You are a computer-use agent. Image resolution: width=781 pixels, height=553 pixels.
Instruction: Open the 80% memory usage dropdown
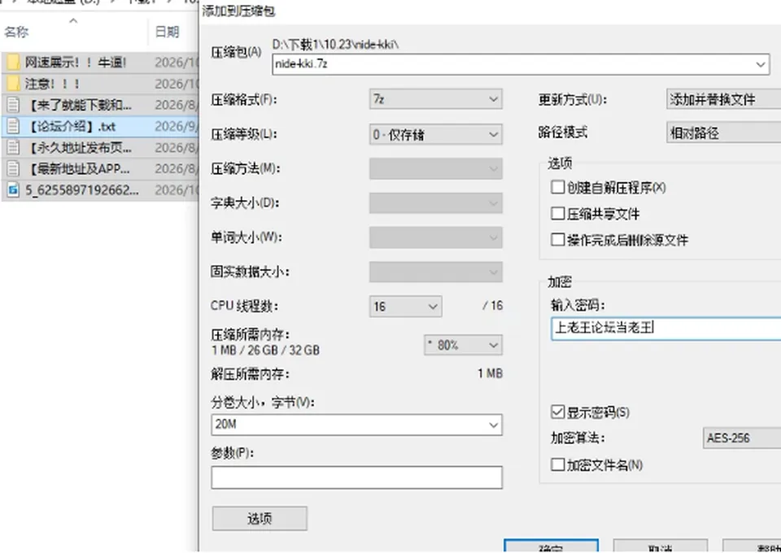click(463, 345)
